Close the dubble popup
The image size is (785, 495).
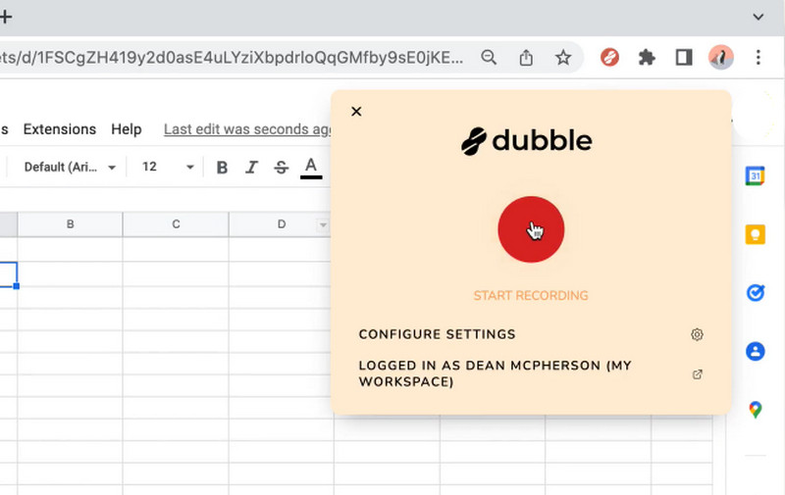point(356,112)
